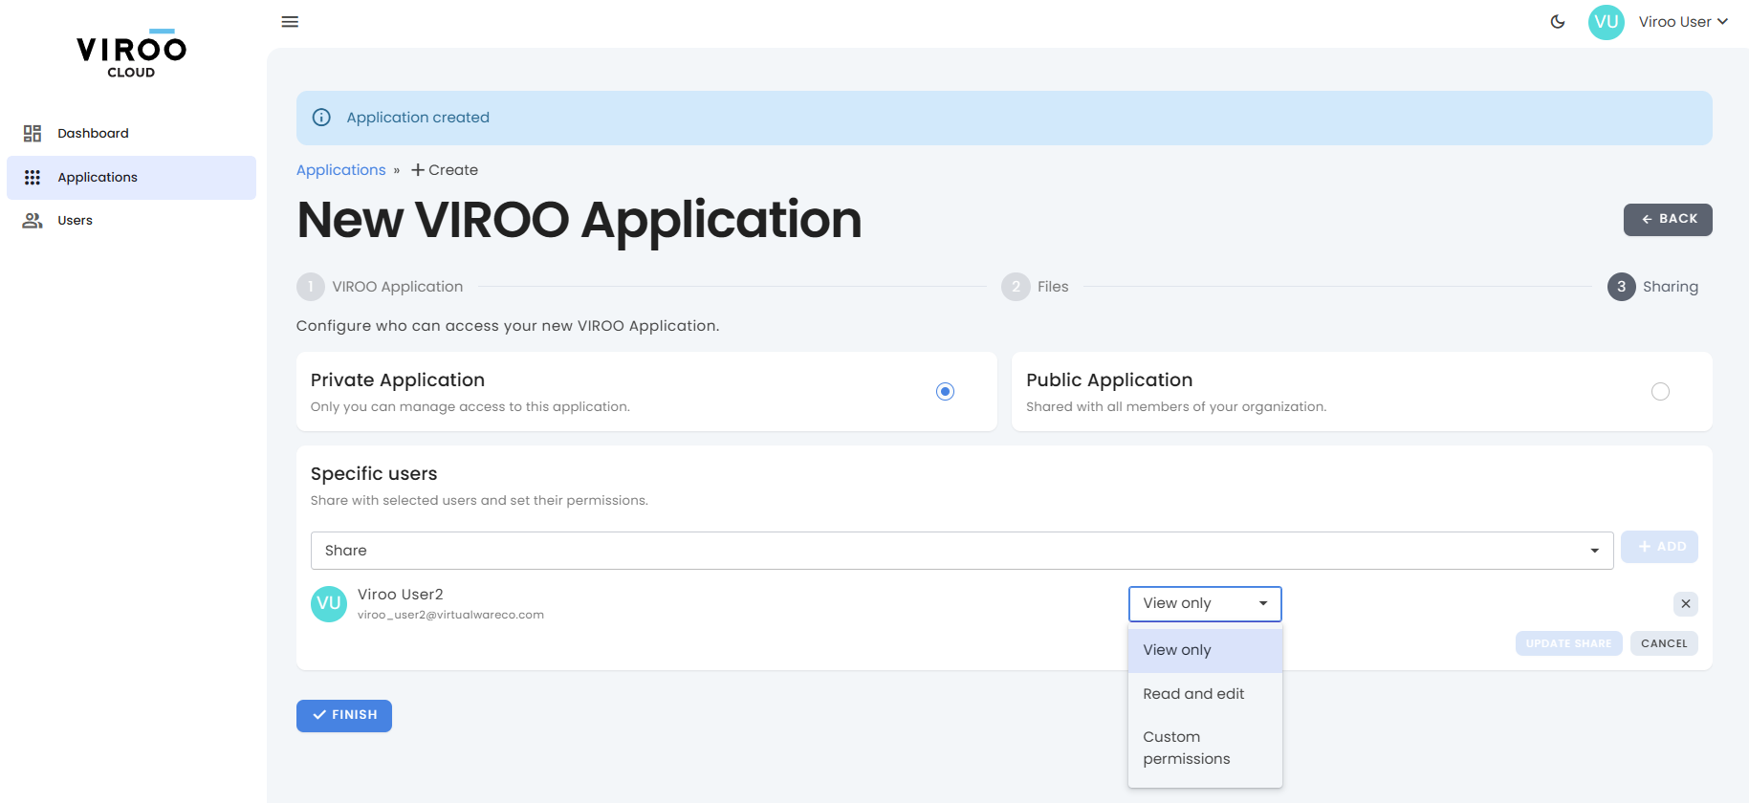Open the Viroo User account menu
The height and width of the screenshot is (803, 1749).
coord(1683,22)
